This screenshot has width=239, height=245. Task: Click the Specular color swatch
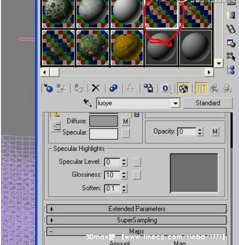[104, 134]
